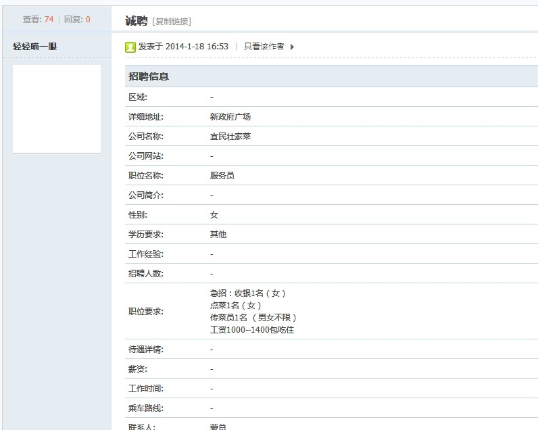Viewport: 538px width, 430px height.
Task: Click the 待遇详情 label
Action: (146, 350)
